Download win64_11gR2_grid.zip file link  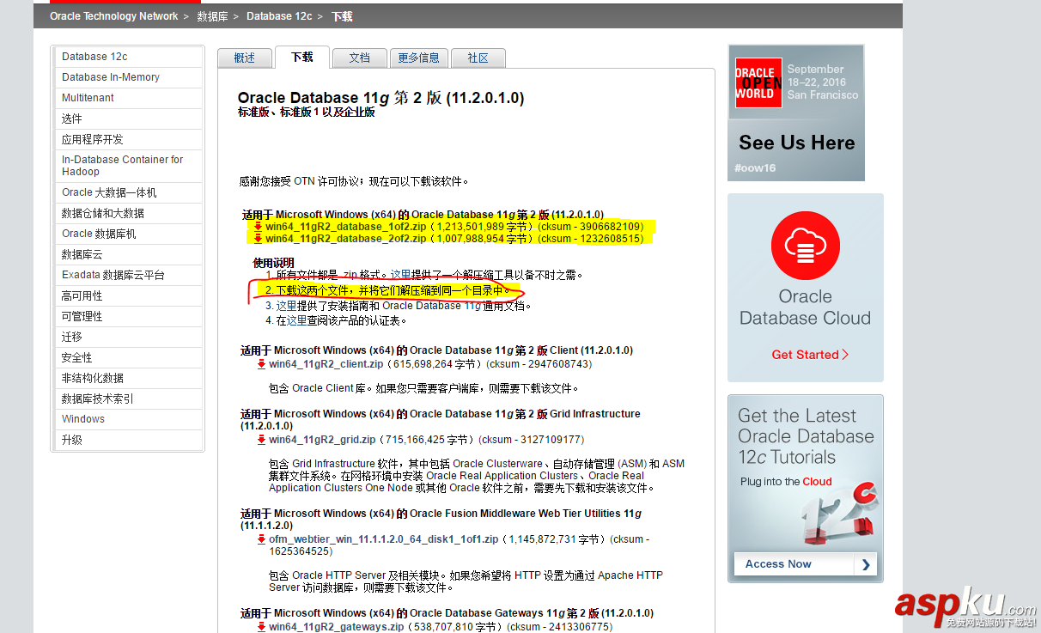pos(322,440)
